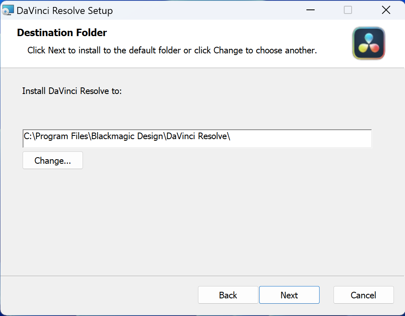
Task: Close the setup window with X
Action: point(386,10)
